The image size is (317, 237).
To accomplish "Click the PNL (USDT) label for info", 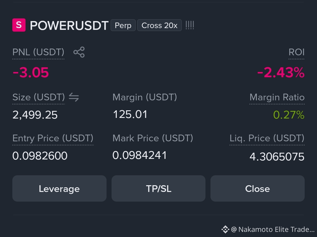I will click(38, 52).
